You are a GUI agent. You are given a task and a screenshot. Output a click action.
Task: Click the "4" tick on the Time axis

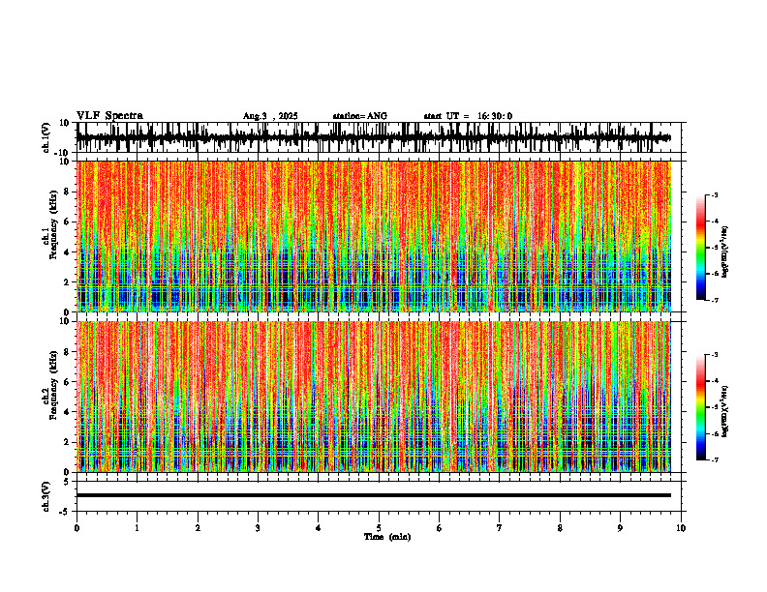pyautogui.click(x=319, y=528)
